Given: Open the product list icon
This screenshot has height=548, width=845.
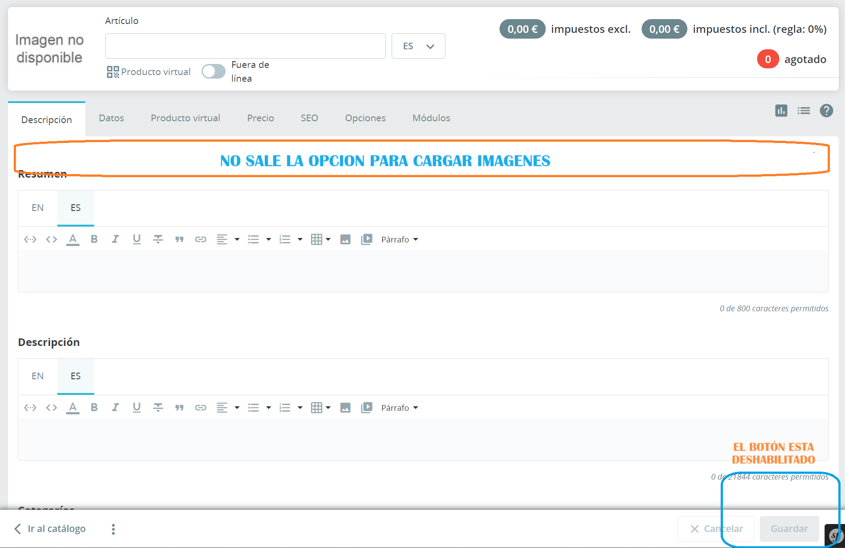Looking at the screenshot, I should click(804, 111).
